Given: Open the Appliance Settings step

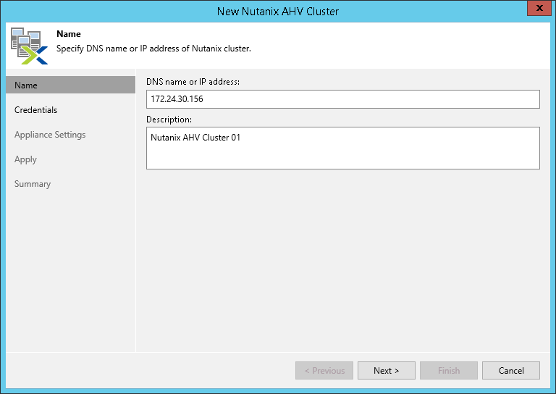Looking at the screenshot, I should (50, 135).
